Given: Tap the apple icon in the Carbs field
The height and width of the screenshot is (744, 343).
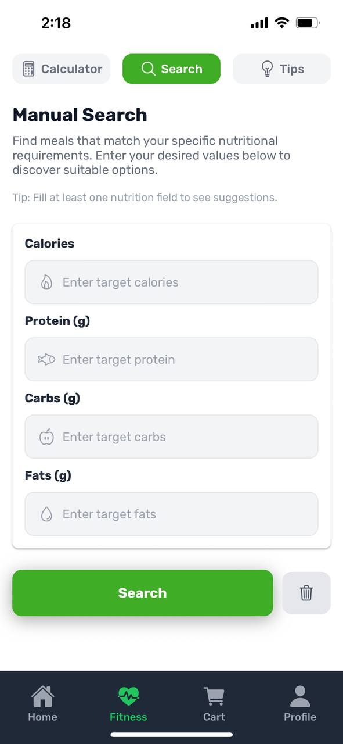Looking at the screenshot, I should point(46,437).
